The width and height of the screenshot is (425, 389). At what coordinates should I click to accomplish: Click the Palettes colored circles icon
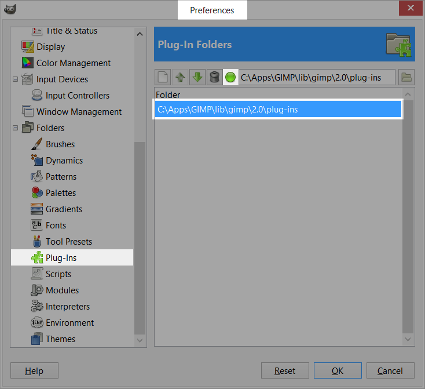[37, 192]
